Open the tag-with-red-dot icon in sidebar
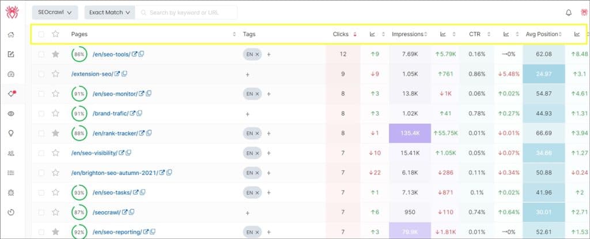The image size is (590, 239). tap(11, 93)
